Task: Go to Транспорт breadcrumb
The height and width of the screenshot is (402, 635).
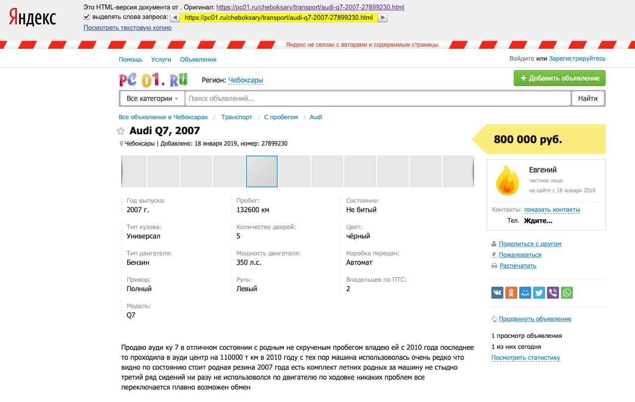Action: (237, 117)
